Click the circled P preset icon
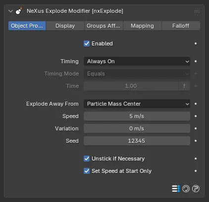This screenshot has height=202, width=209. (196, 189)
